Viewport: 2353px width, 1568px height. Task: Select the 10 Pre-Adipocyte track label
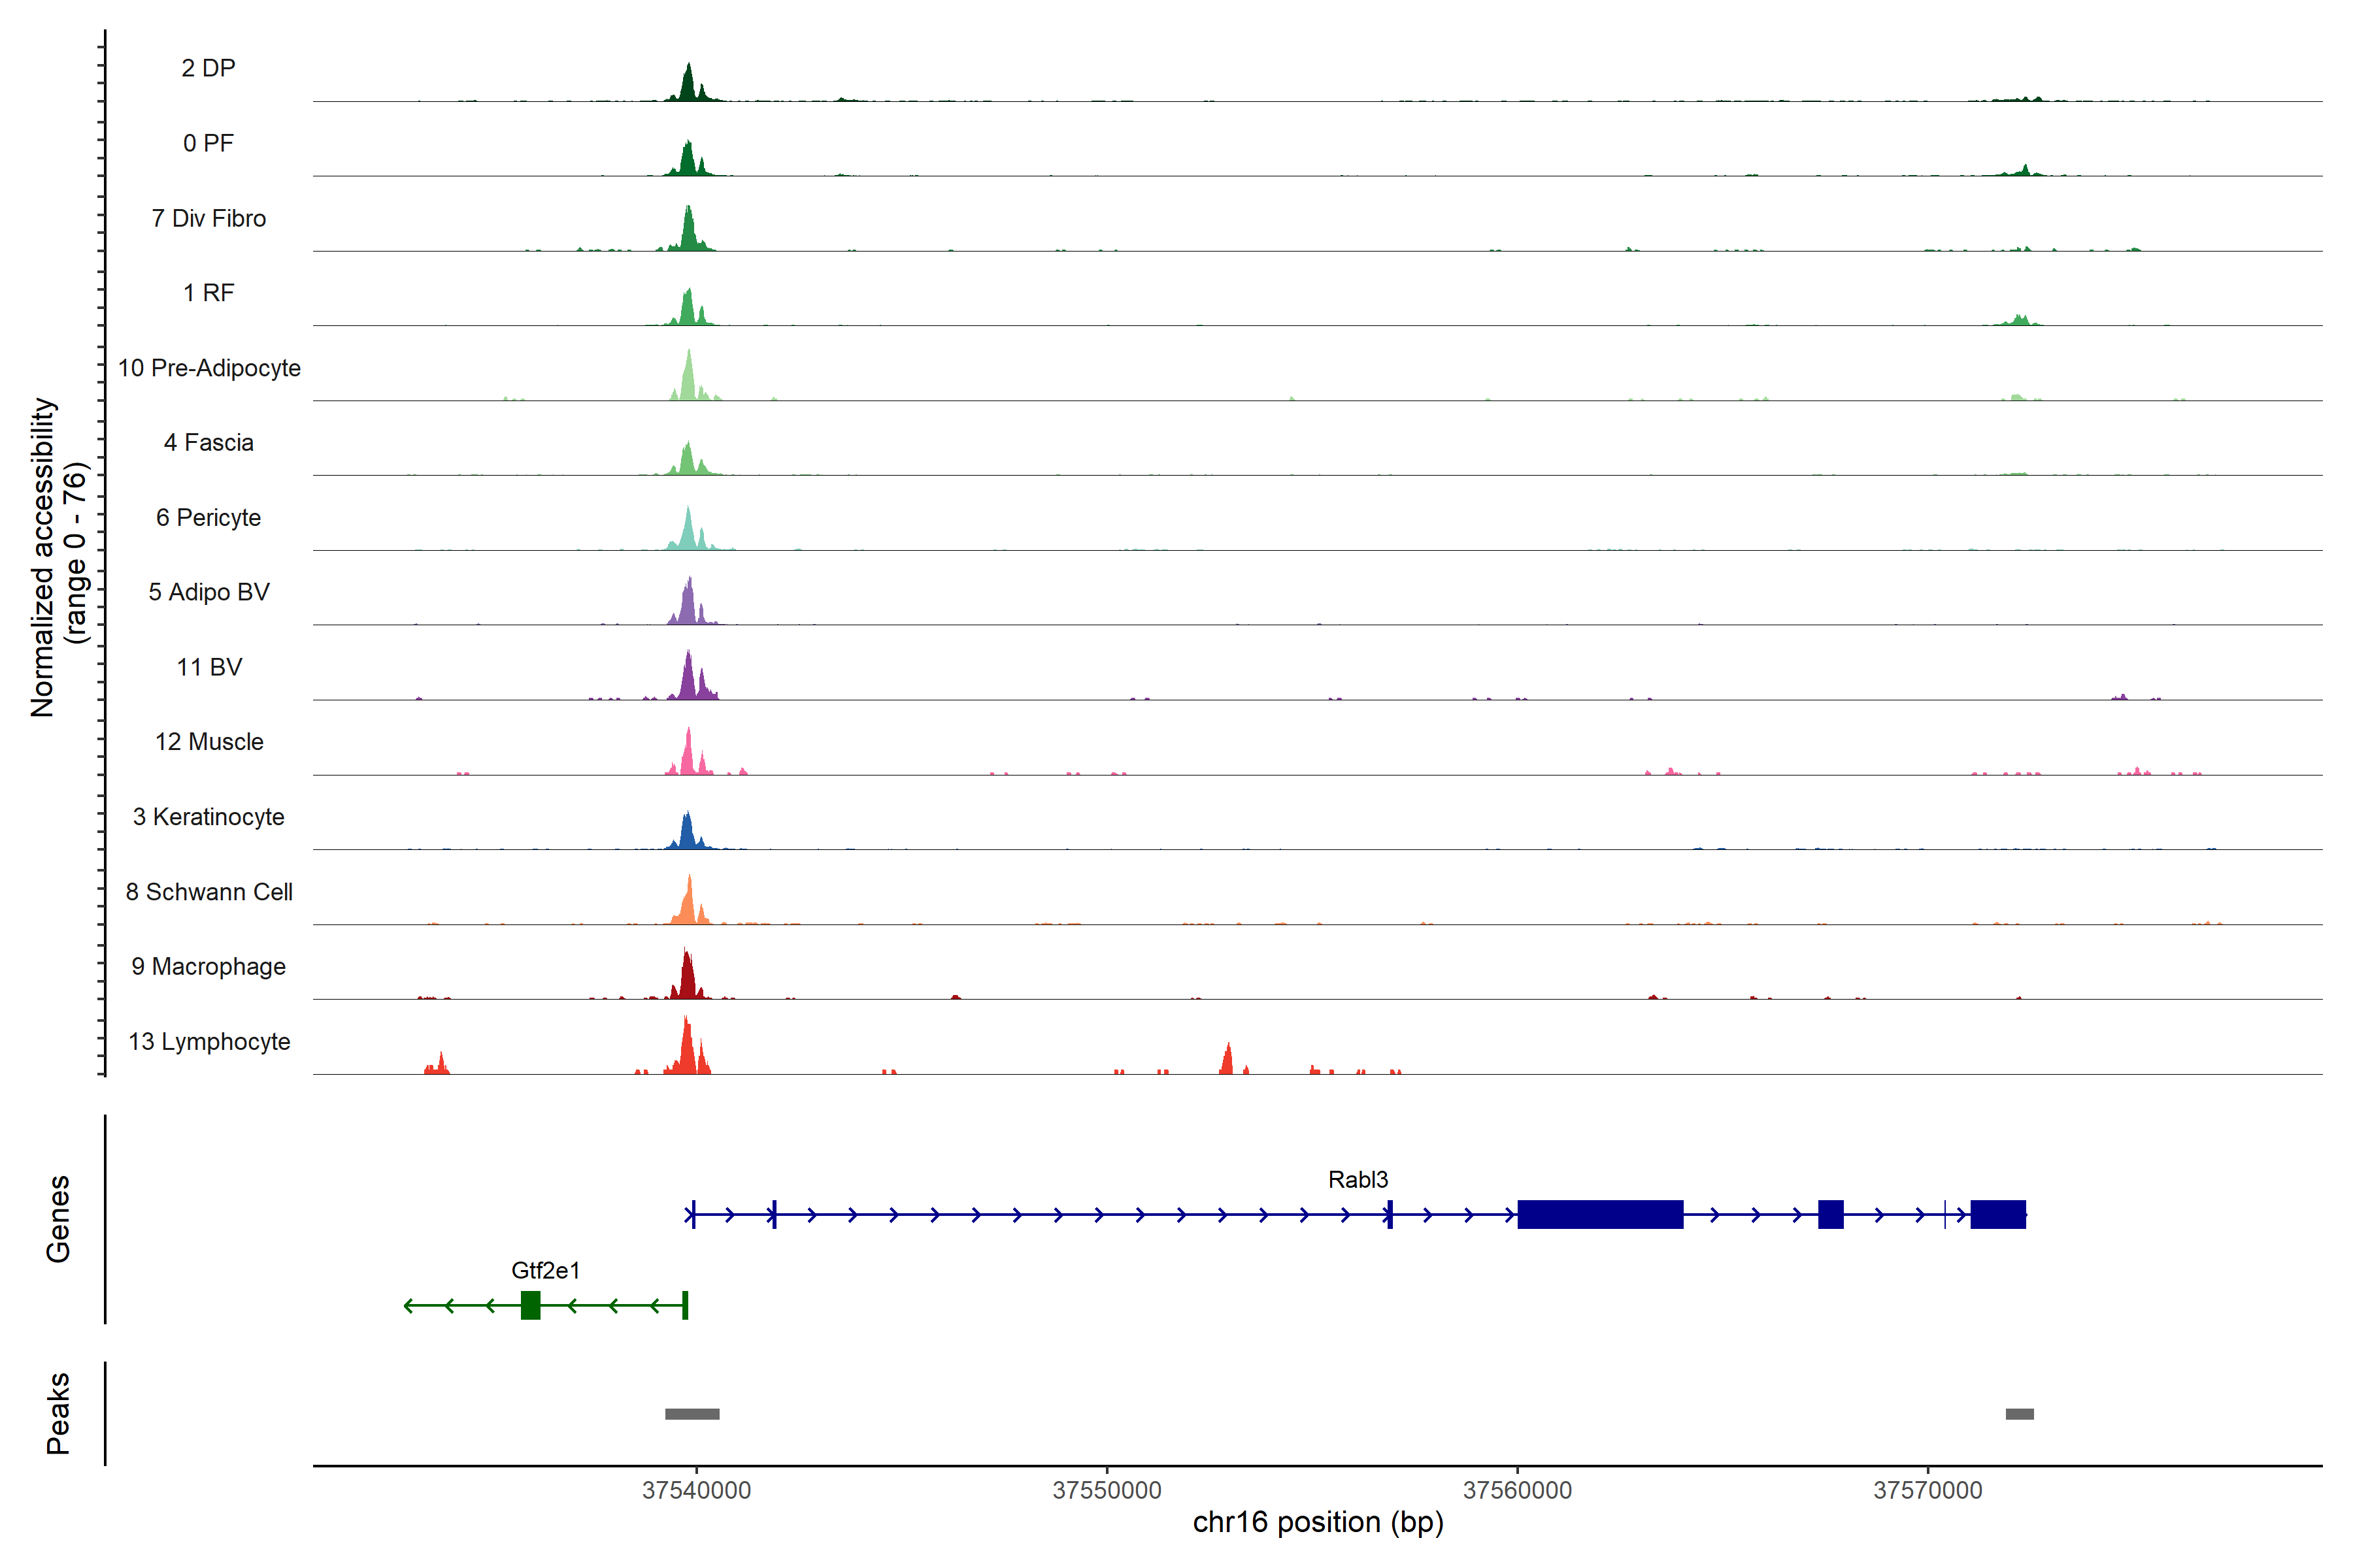[209, 368]
